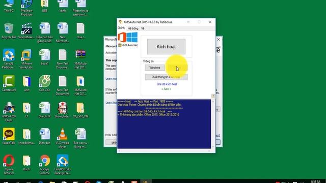This screenshot has height=183, width=326.
Task: Select the LT folder icon
Action: point(26,110)
